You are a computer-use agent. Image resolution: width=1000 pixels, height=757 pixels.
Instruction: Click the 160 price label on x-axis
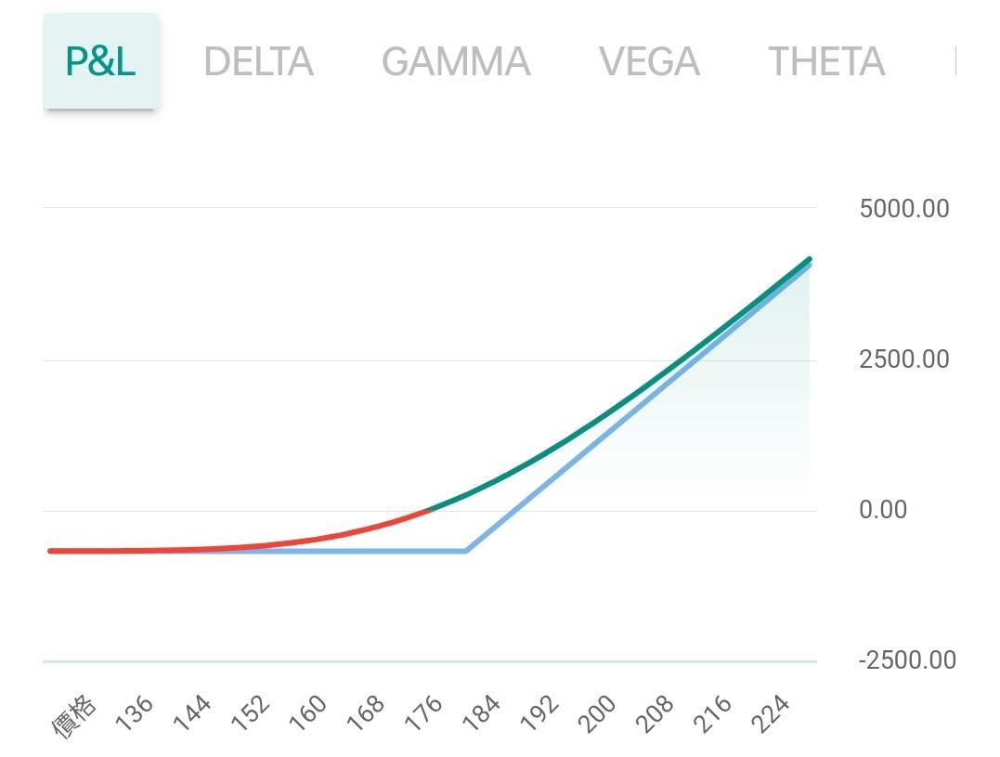[x=309, y=713]
